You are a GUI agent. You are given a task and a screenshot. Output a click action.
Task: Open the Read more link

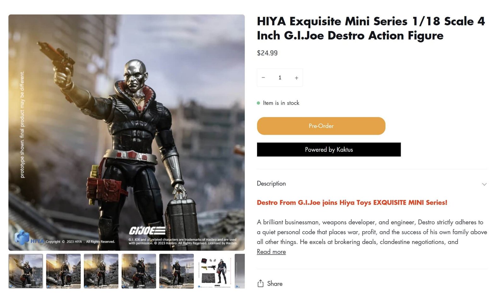click(271, 252)
